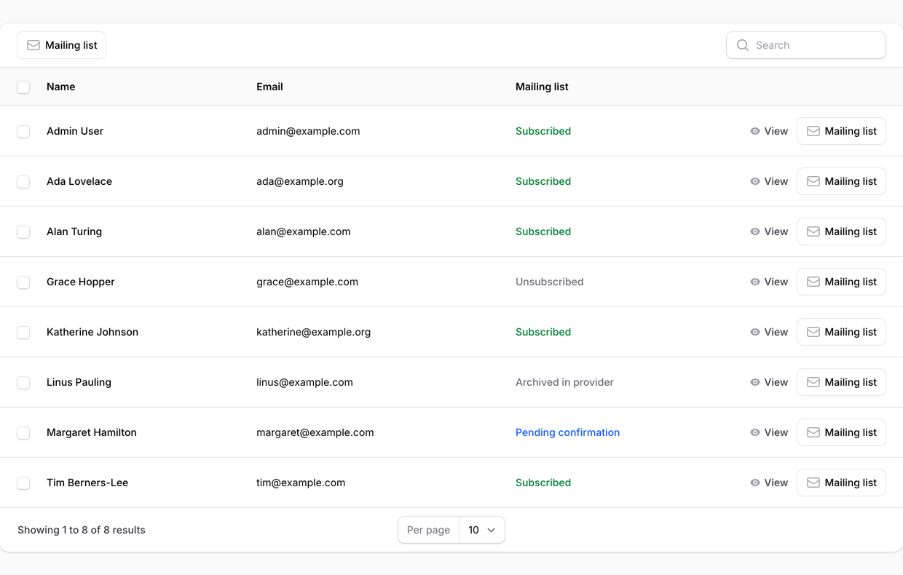Open Mailing list action for Alan Turing
The height and width of the screenshot is (575, 903).
click(841, 231)
